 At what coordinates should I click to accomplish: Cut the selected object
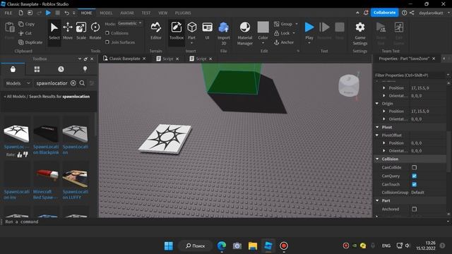click(x=25, y=33)
